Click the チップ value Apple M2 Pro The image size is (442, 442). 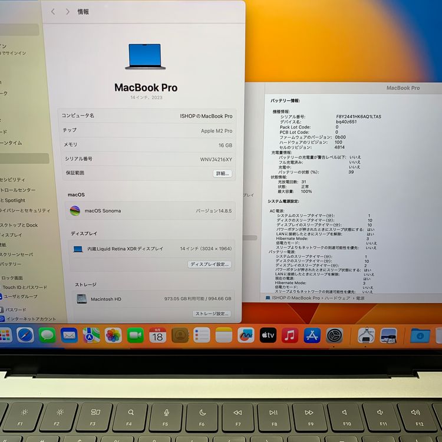pos(216,131)
